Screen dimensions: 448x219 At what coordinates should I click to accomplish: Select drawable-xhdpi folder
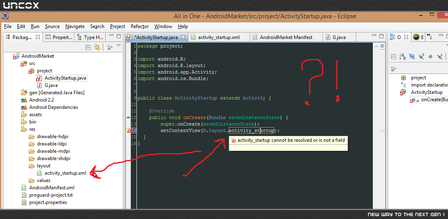(54, 158)
